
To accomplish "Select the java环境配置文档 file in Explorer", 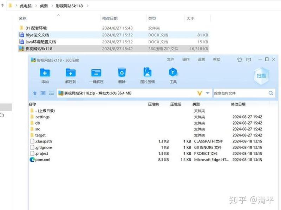I will [114, 42].
